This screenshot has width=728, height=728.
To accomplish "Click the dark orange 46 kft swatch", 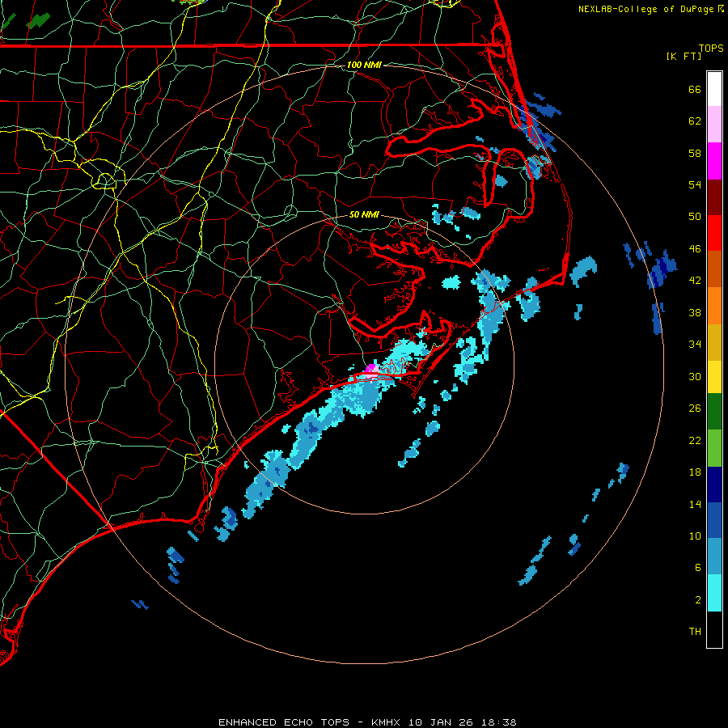I will 714,269.
